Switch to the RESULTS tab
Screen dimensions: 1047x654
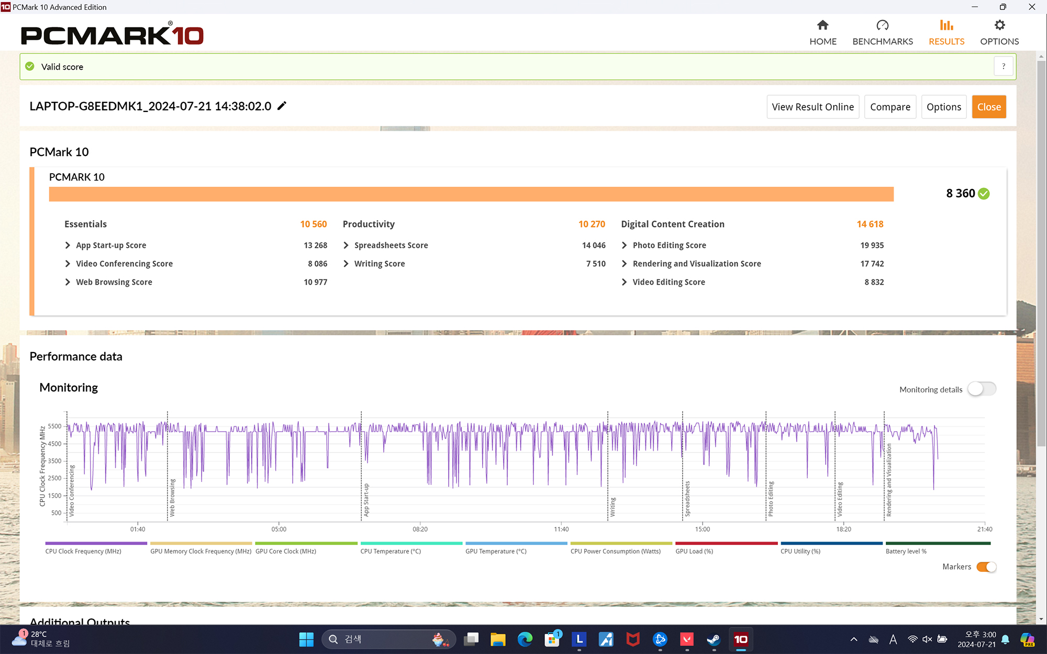[946, 32]
